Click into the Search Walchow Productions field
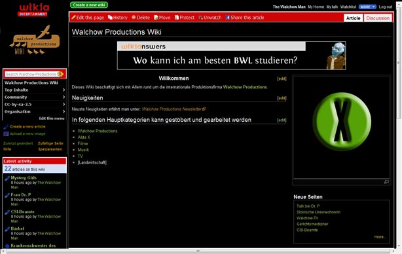This screenshot has height=254, width=402. [x=31, y=74]
